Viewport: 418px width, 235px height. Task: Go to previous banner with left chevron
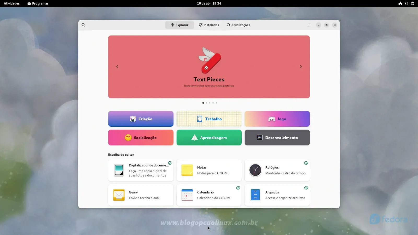pyautogui.click(x=117, y=67)
